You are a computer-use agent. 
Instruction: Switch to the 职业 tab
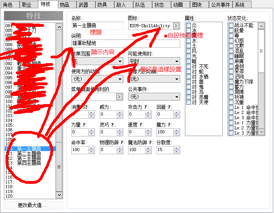pos(28,5)
